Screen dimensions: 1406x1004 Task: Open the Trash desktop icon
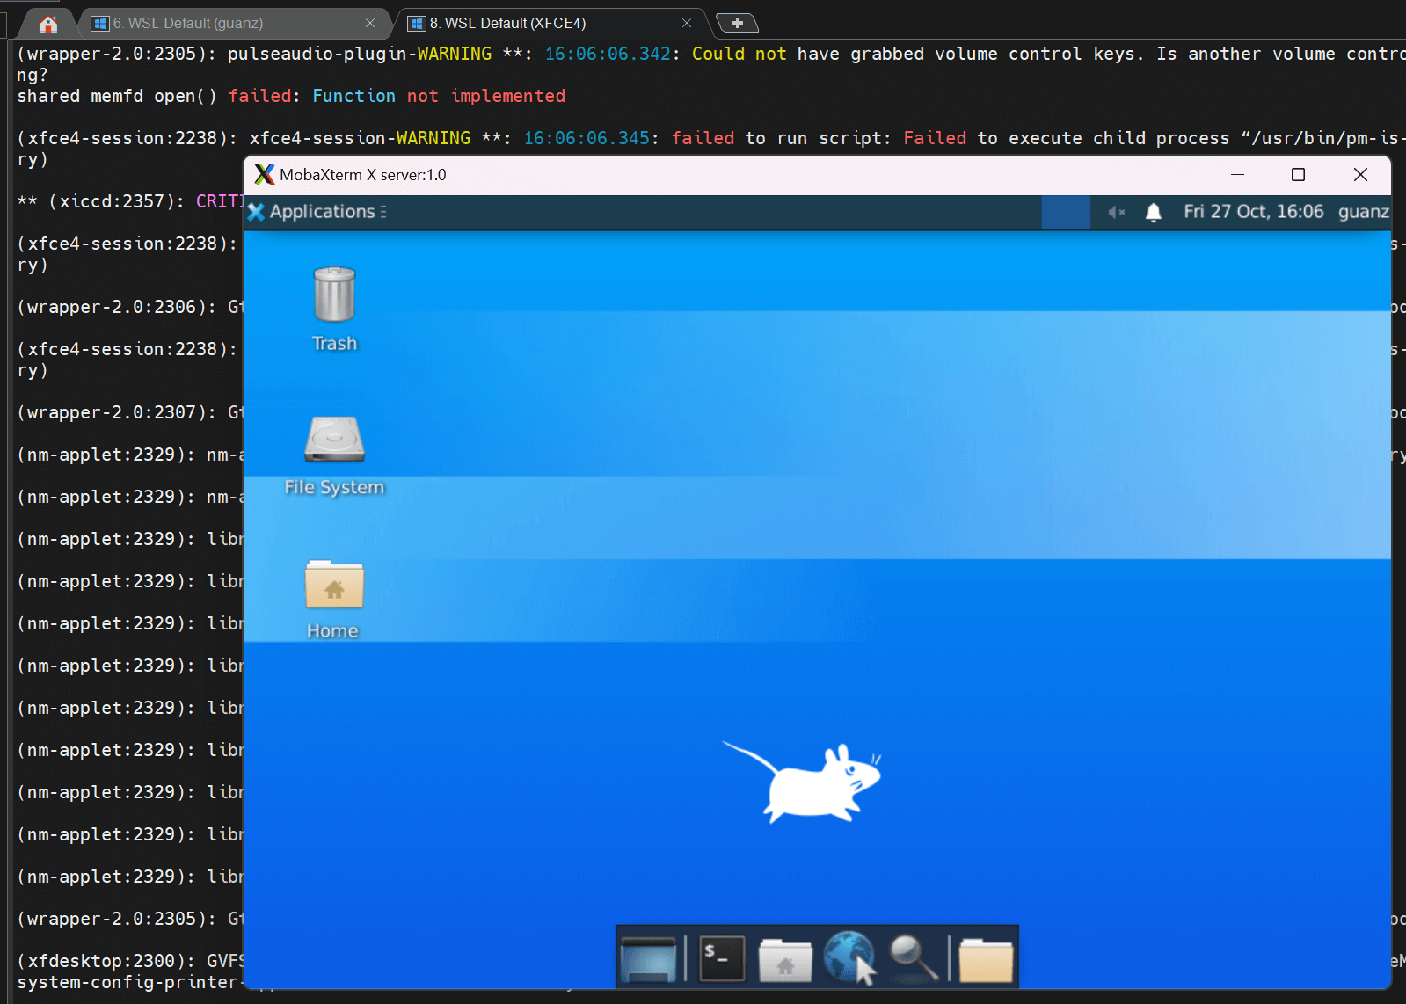334,308
